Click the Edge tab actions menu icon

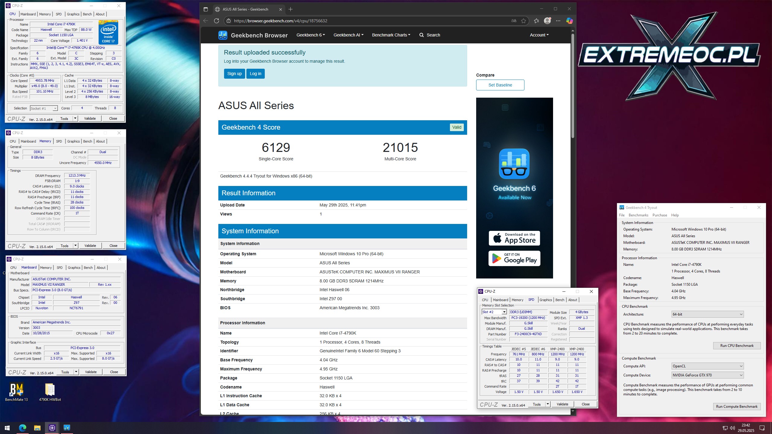click(x=206, y=9)
